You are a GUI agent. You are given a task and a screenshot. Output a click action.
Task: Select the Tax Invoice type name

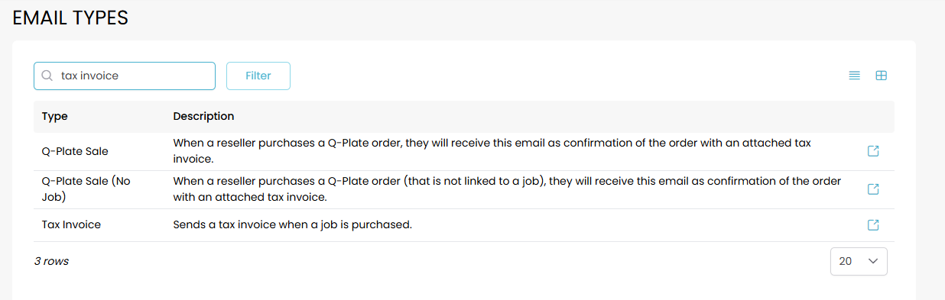tap(71, 225)
